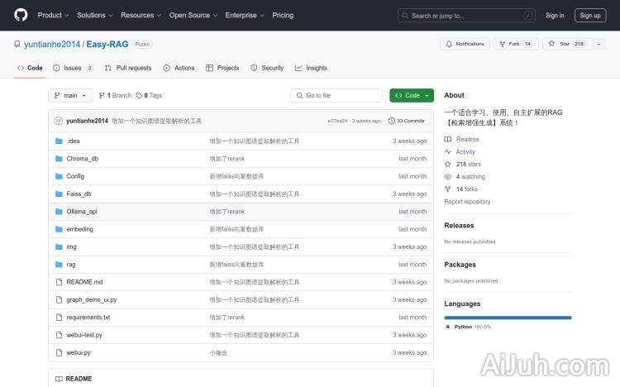
Task: Open the Activity link in About
Action: pyautogui.click(x=465, y=152)
